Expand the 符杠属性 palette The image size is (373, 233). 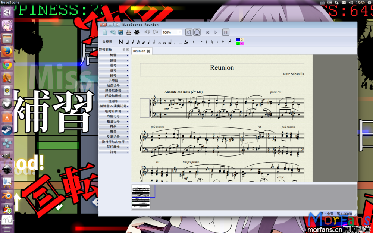click(x=114, y=147)
